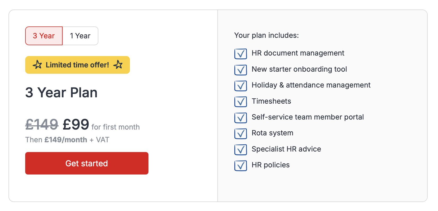
Task: Switch to the 1 Year tab
Action: pos(80,36)
